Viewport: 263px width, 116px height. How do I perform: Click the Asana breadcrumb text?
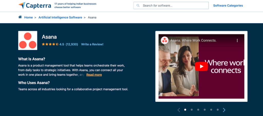92,17
